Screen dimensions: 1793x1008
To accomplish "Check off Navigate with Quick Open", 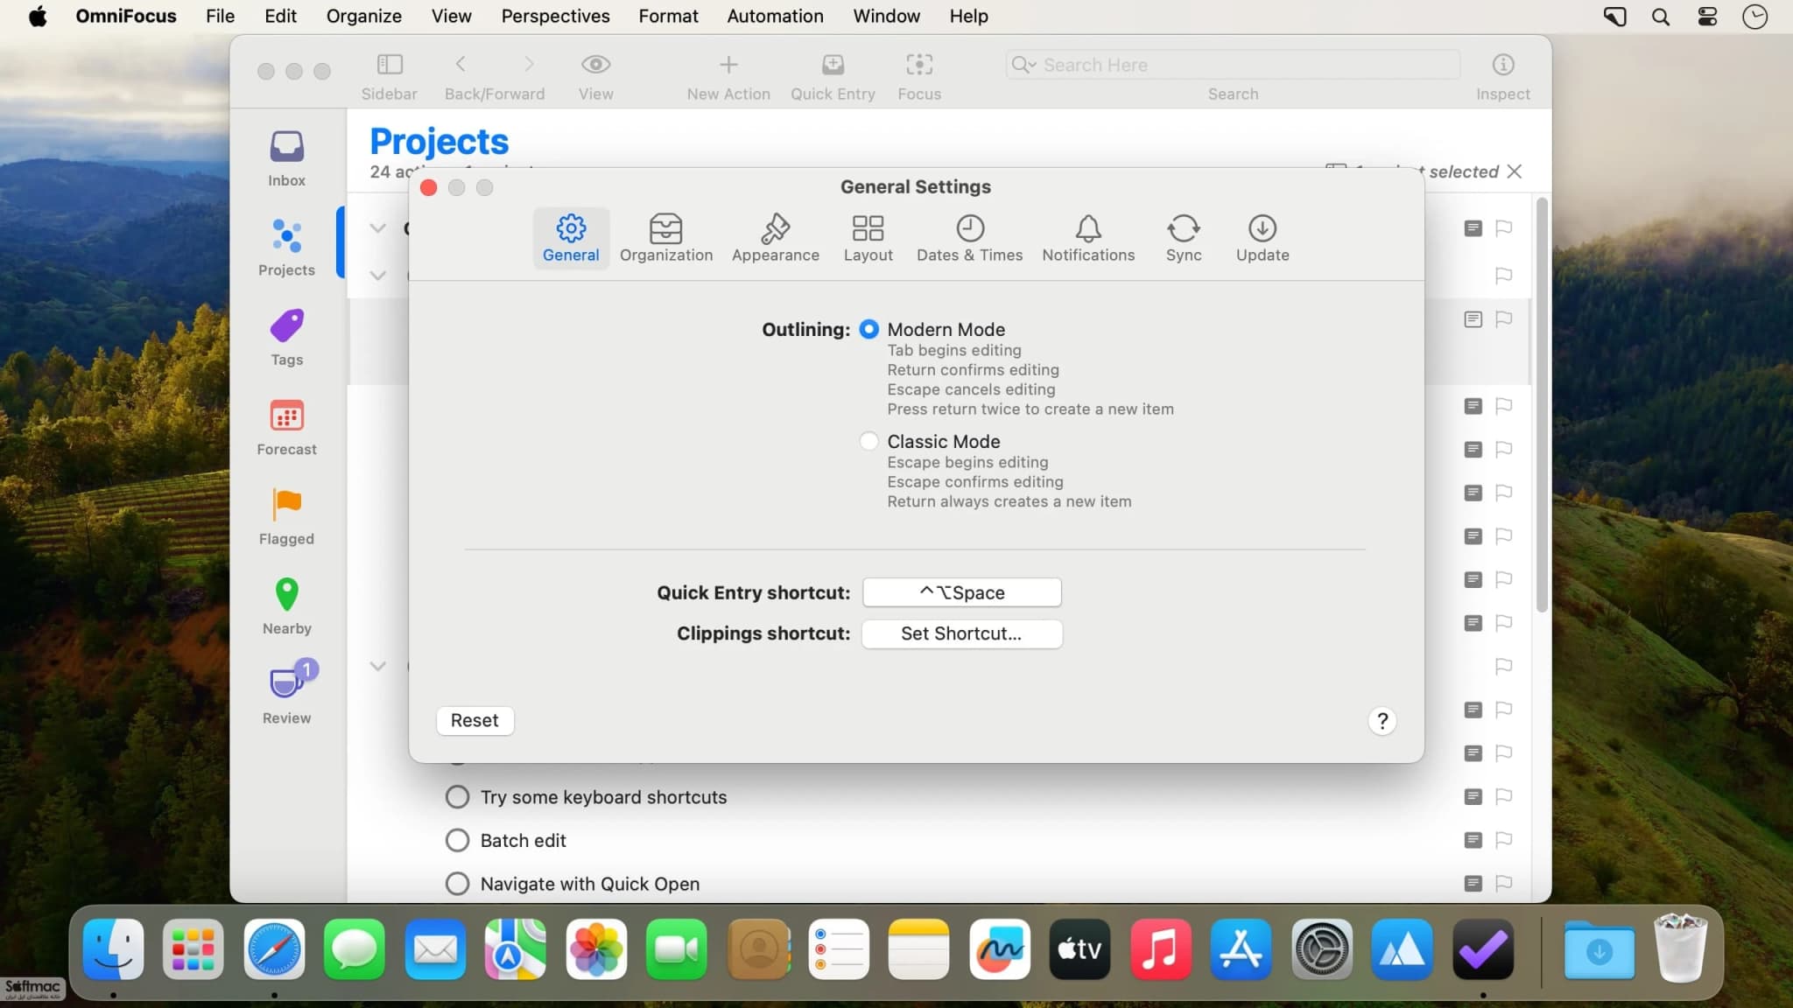I will 457,883.
